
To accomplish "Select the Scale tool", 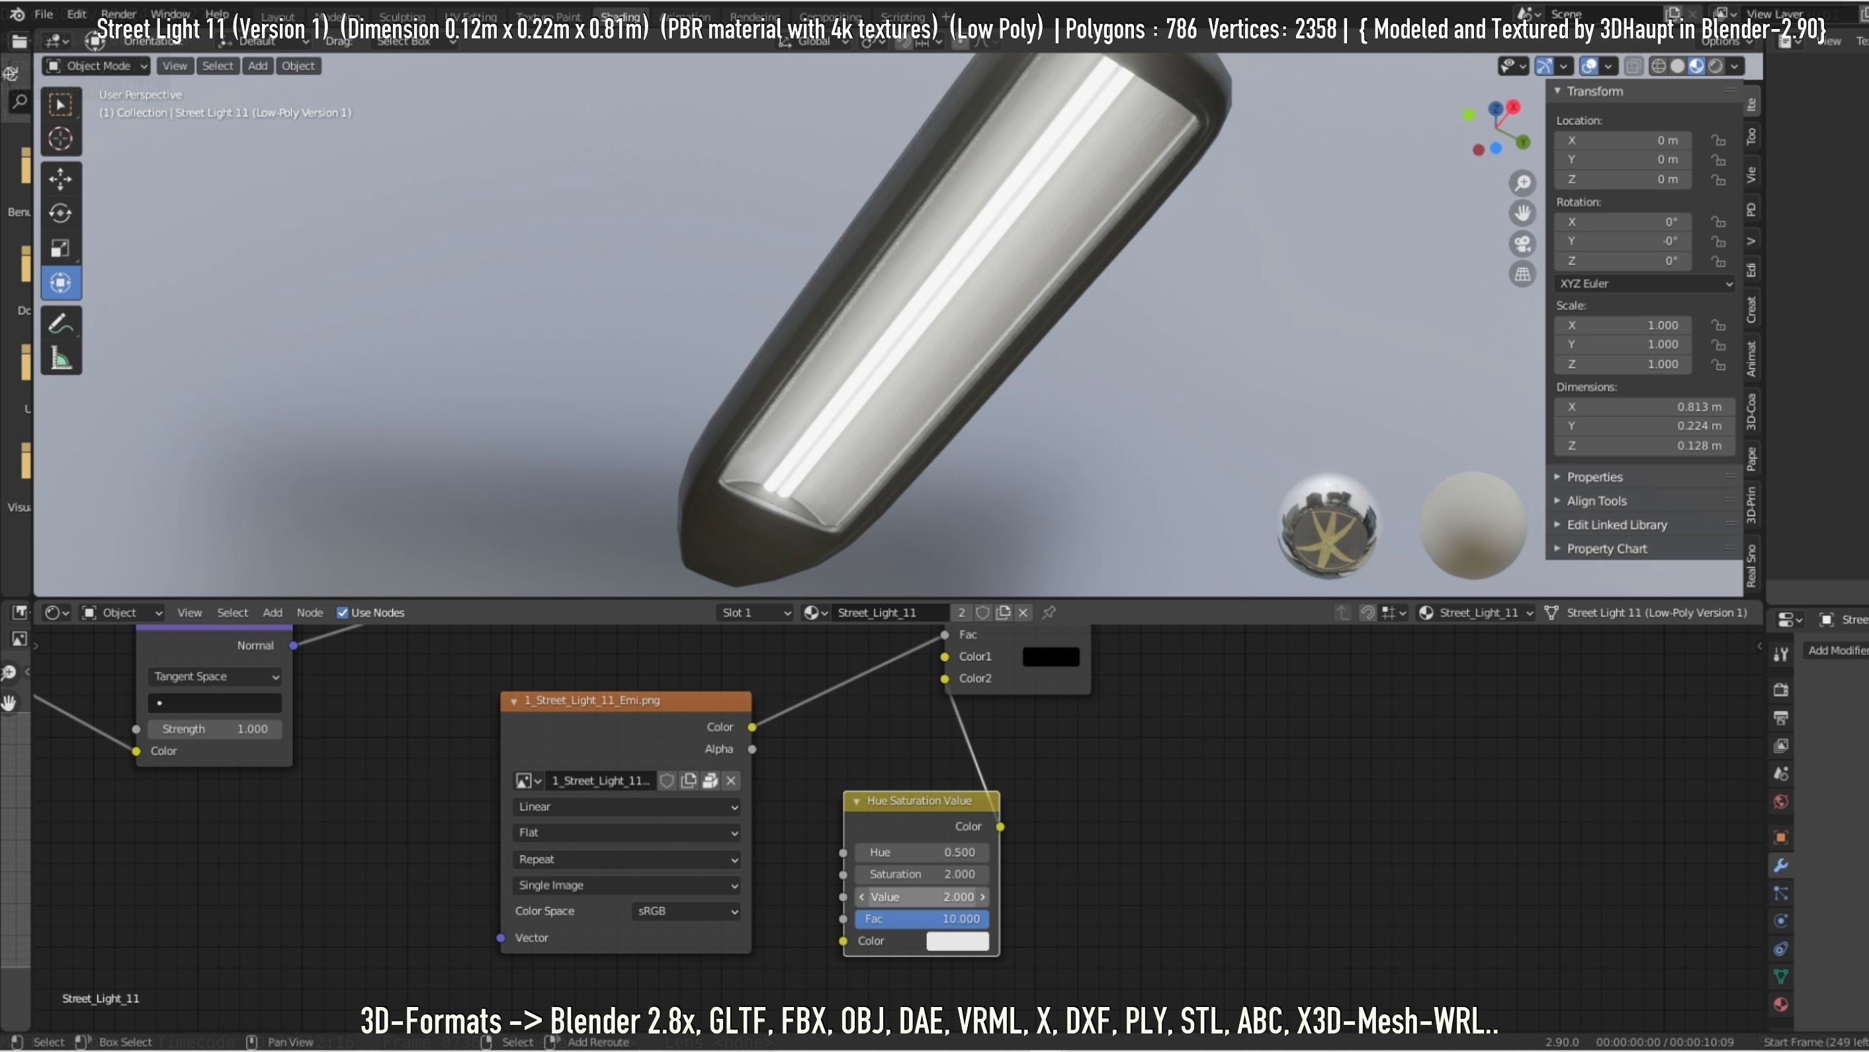I will pyautogui.click(x=61, y=248).
